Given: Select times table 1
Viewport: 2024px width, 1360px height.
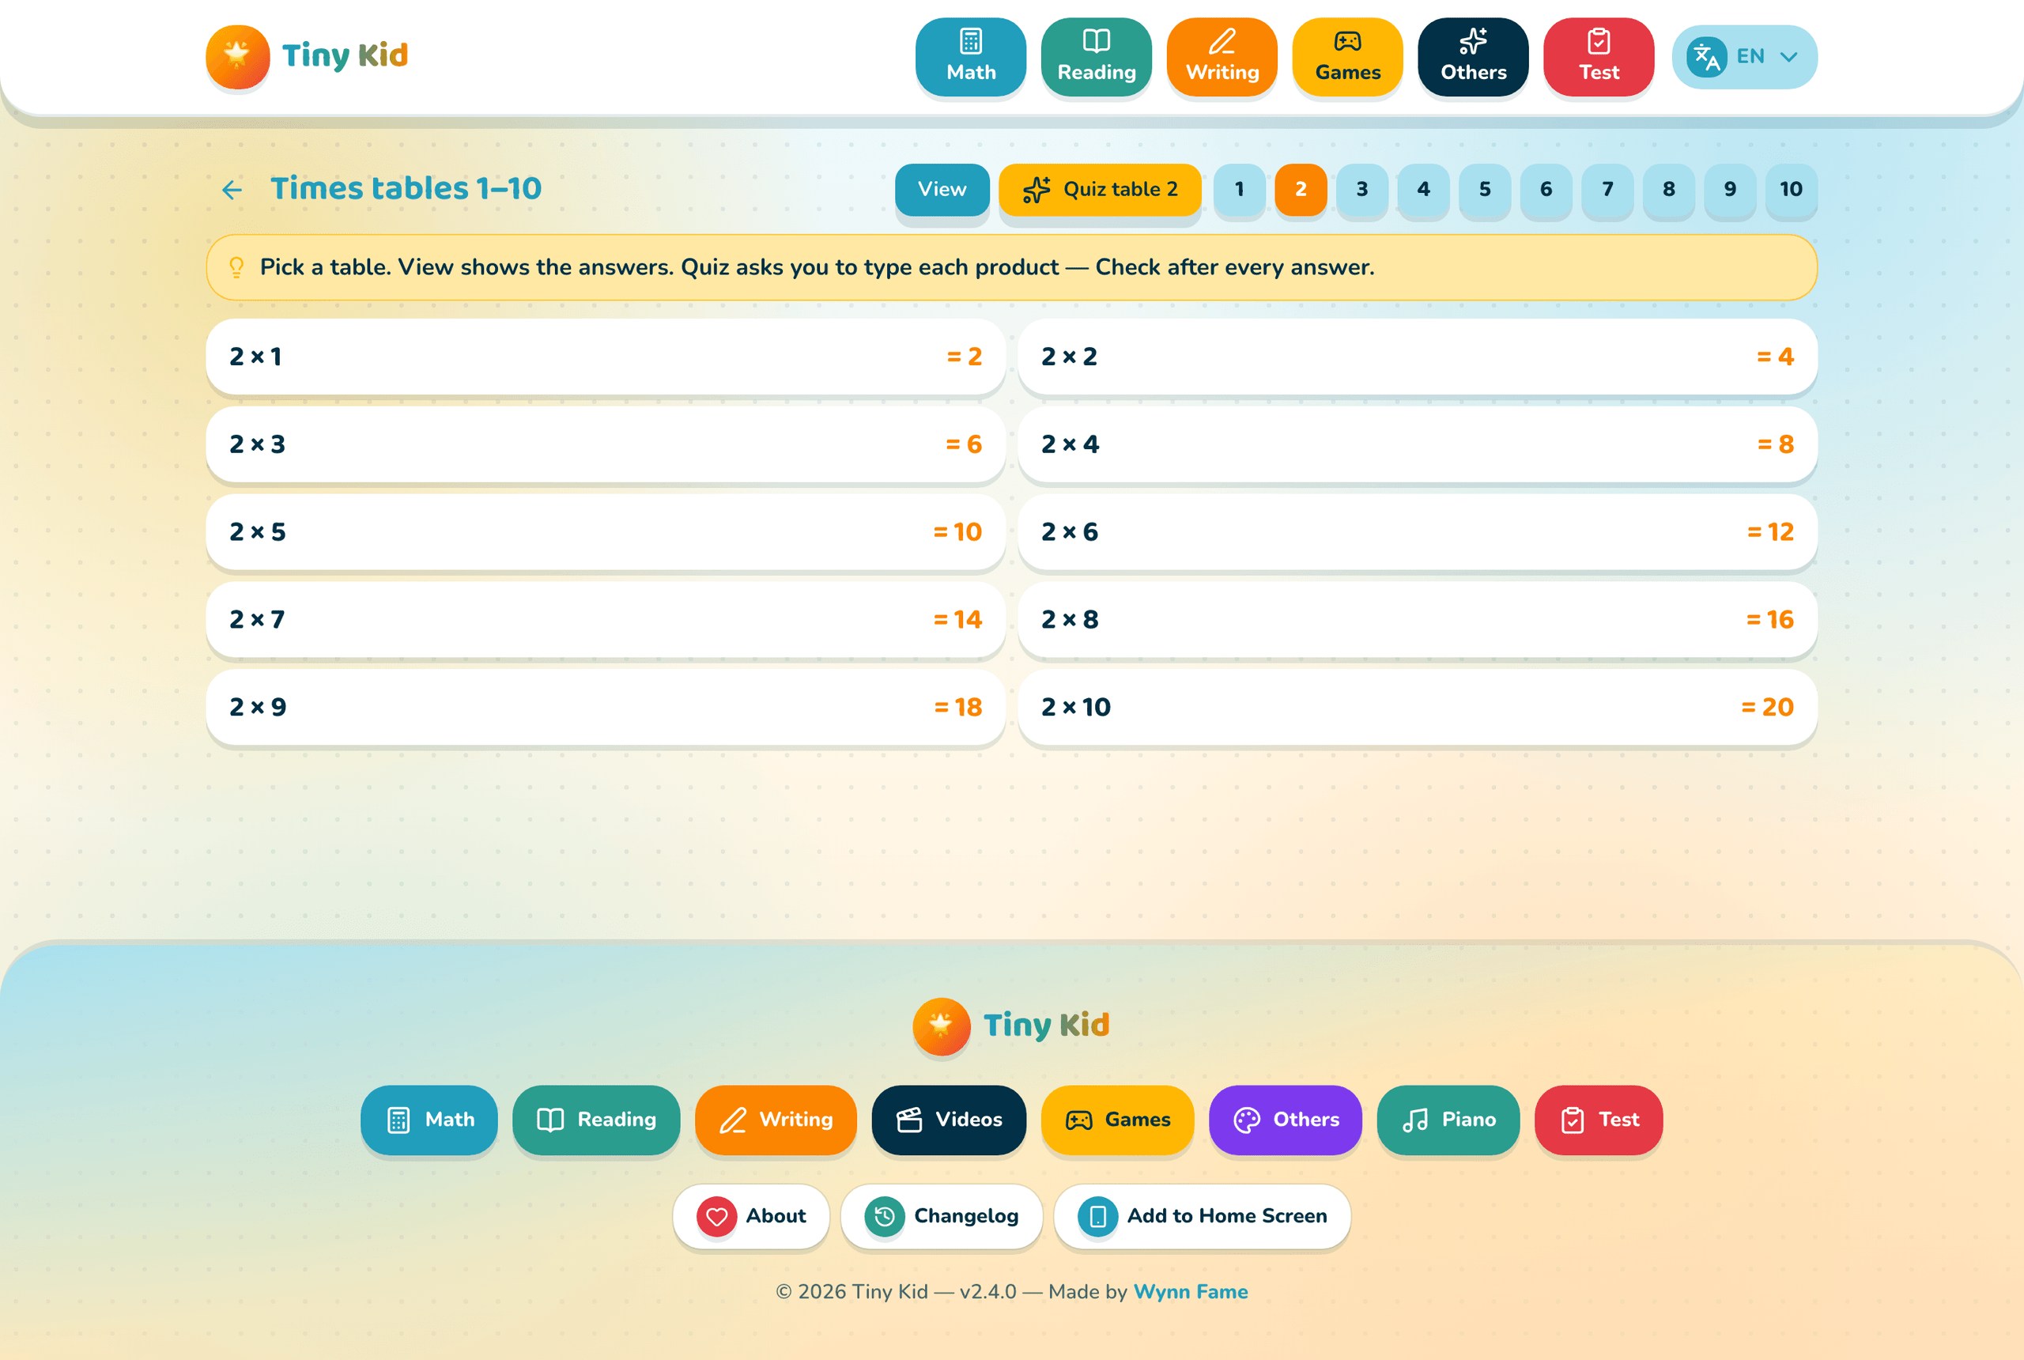Looking at the screenshot, I should [1239, 189].
